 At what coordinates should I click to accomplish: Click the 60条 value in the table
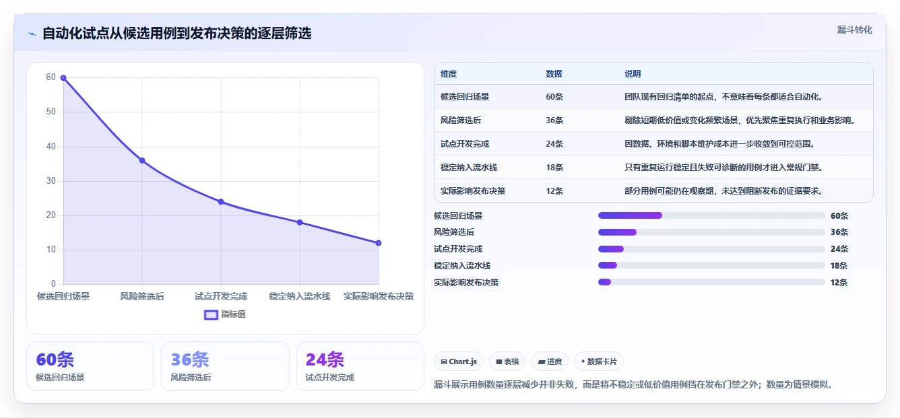pyautogui.click(x=554, y=97)
